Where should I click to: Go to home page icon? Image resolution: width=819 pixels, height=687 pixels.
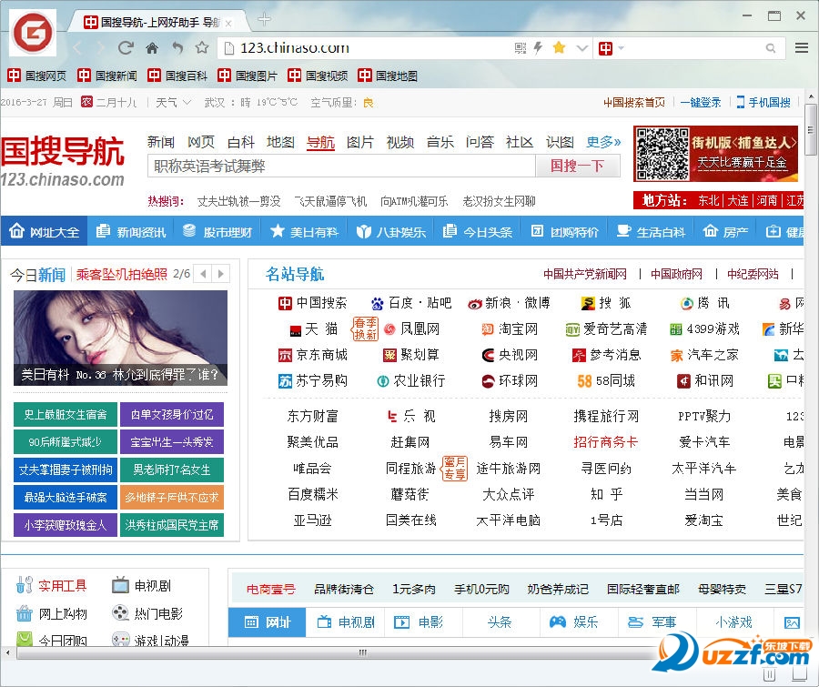[x=152, y=48]
